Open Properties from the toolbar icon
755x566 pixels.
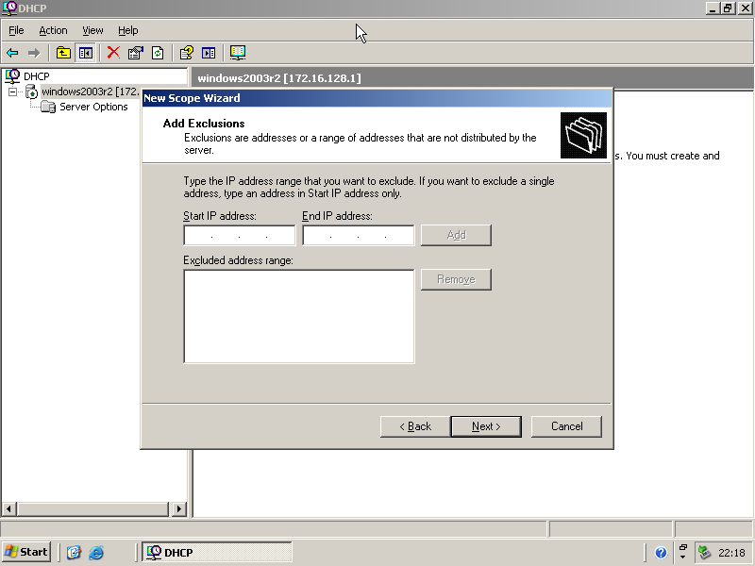click(136, 53)
